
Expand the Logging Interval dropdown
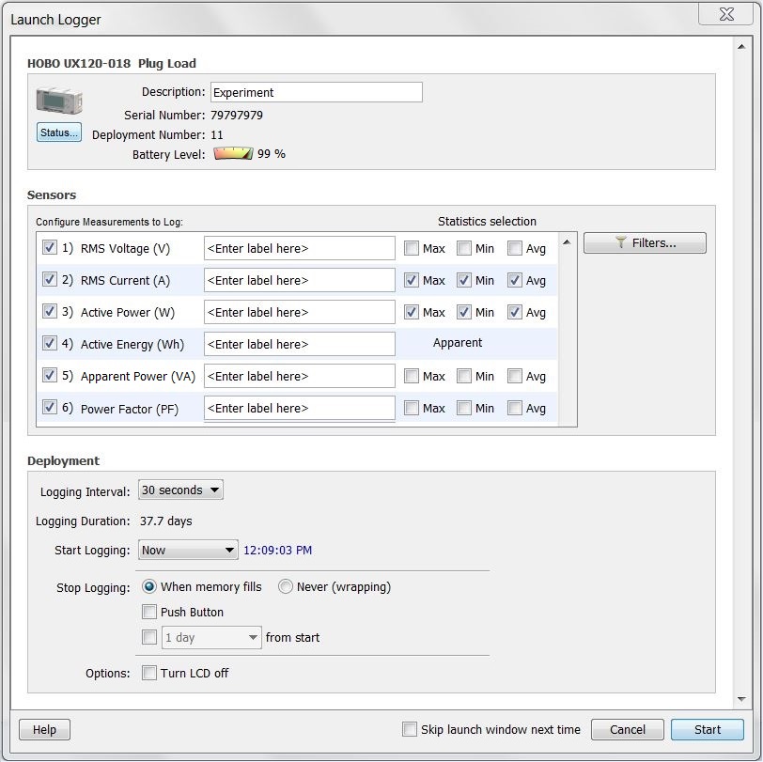coord(180,490)
